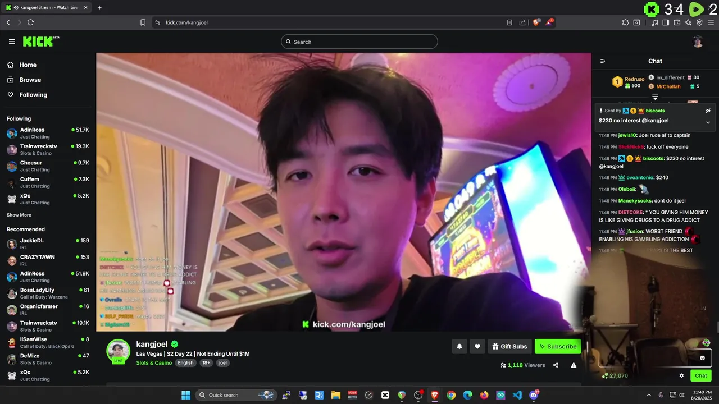Follow kangjoel with the heart button
Viewport: 719px width, 404px height.
click(x=477, y=347)
